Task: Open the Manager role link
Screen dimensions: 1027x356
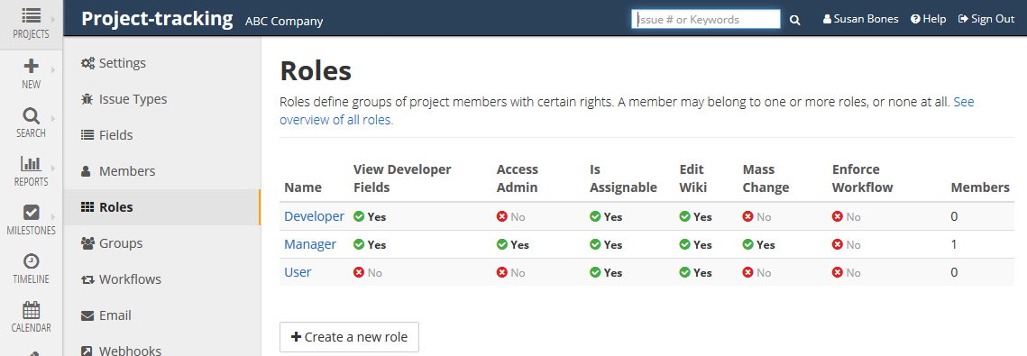Action: pos(310,244)
